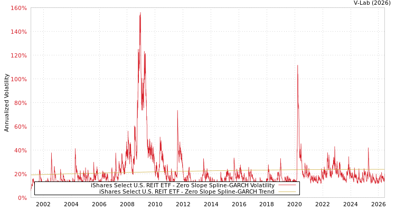Click the 2018 x-axis label

267,204
